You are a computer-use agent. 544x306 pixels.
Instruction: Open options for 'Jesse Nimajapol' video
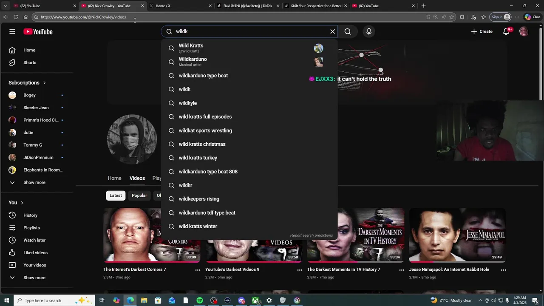pyautogui.click(x=504, y=270)
